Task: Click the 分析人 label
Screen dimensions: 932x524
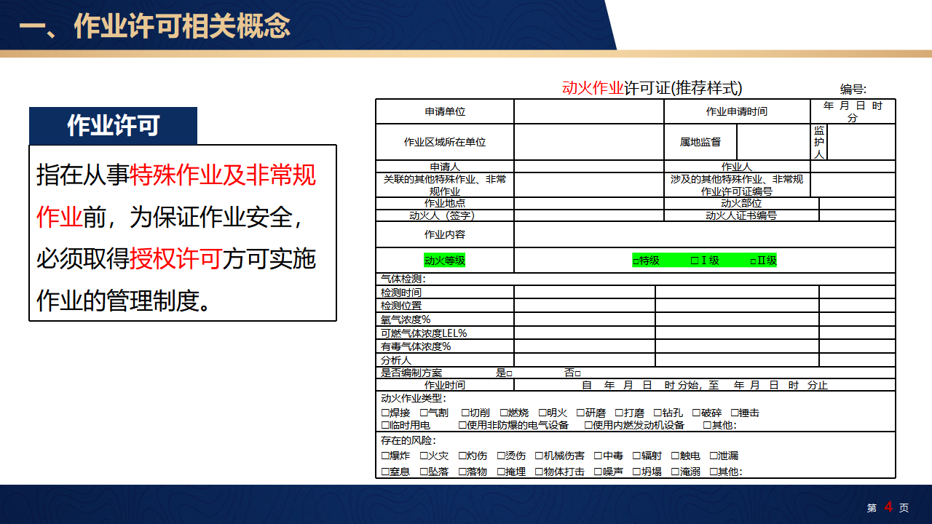Action: pyautogui.click(x=396, y=360)
